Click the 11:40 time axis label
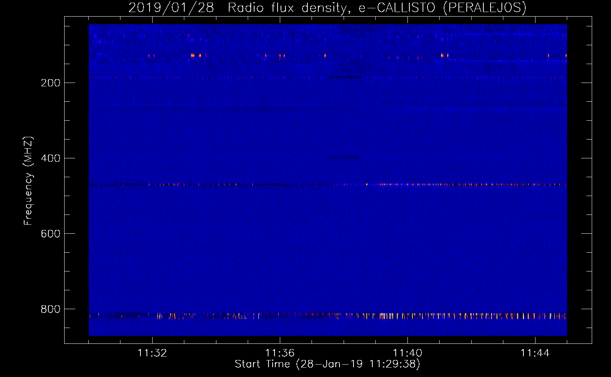This screenshot has width=611, height=377. coord(407,353)
